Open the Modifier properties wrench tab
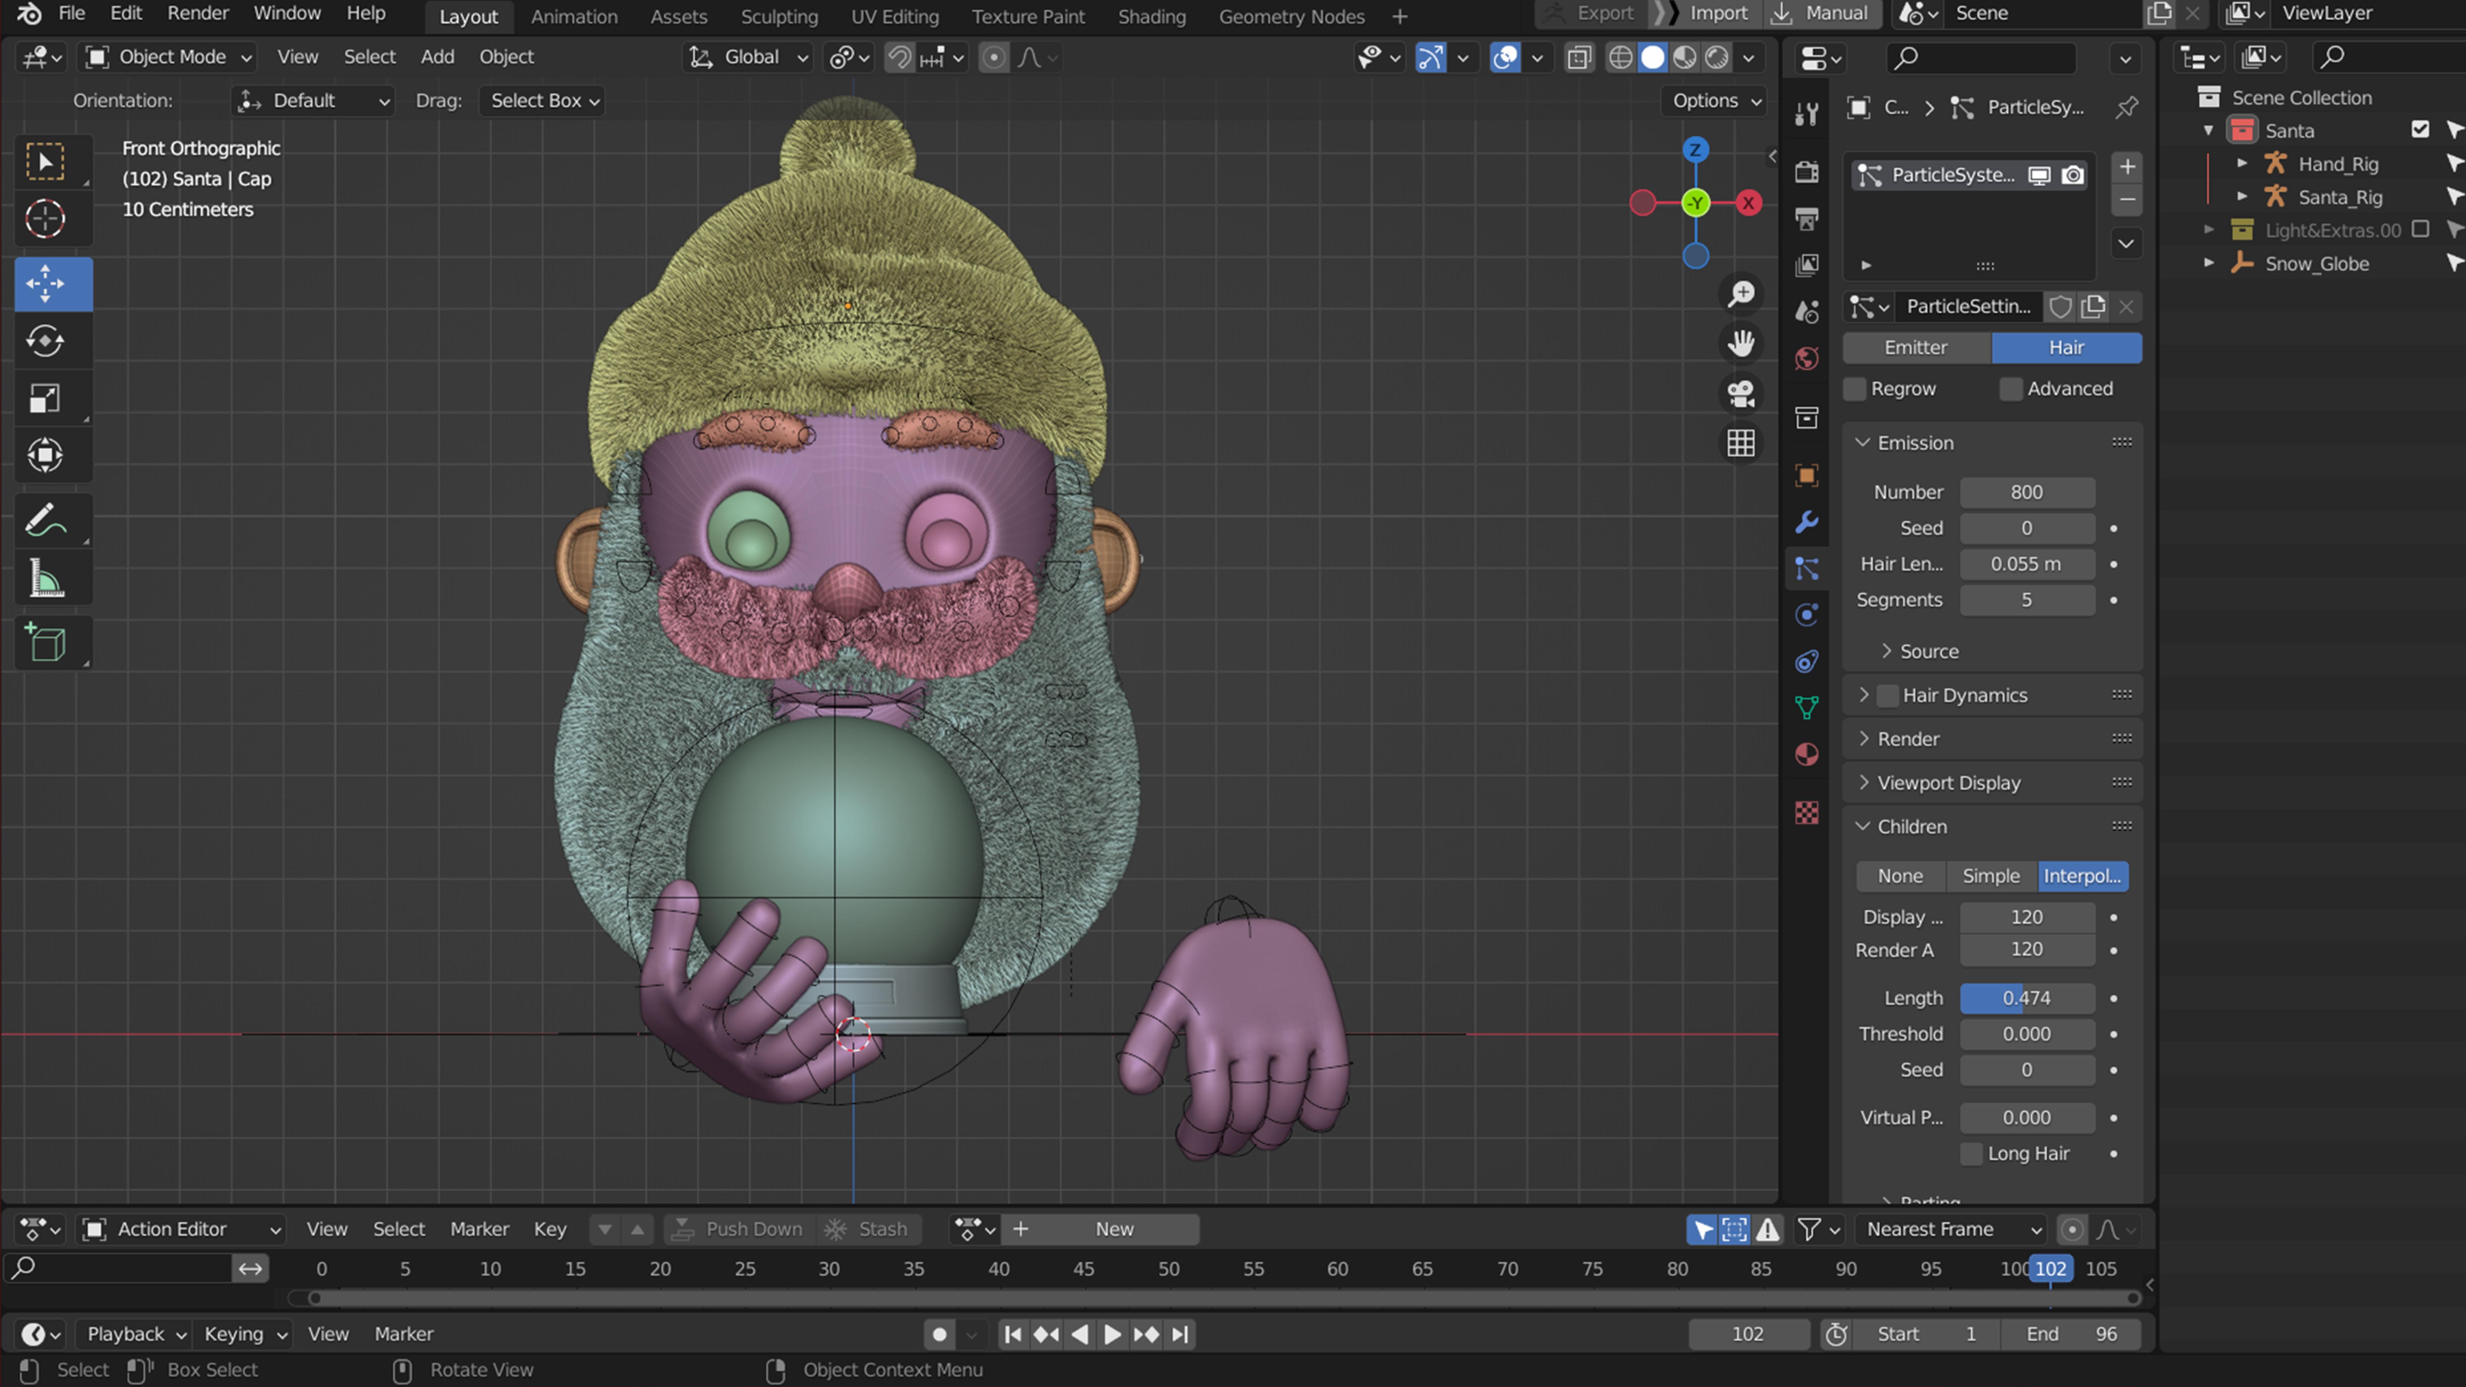2466x1387 pixels. click(1806, 523)
